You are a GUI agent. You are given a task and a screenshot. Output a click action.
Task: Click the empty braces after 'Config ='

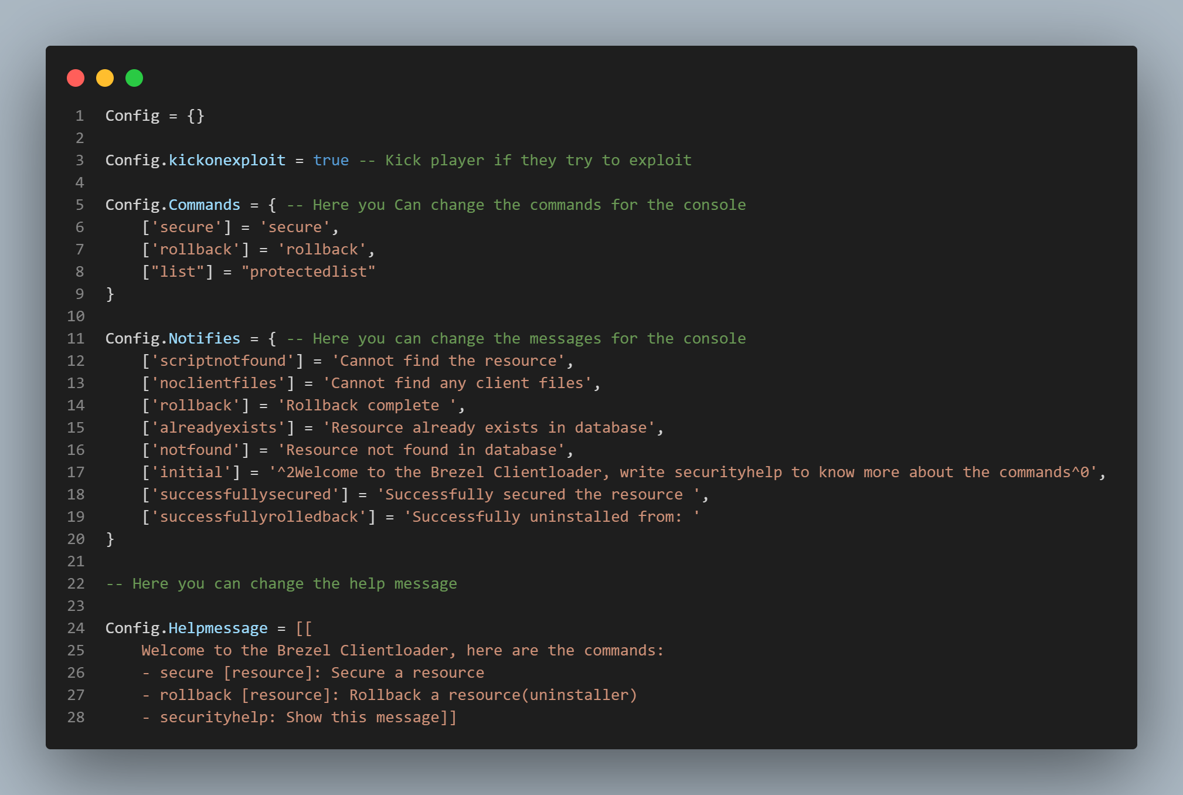(x=196, y=116)
